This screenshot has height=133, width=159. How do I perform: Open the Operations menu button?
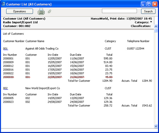[x=19, y=11]
